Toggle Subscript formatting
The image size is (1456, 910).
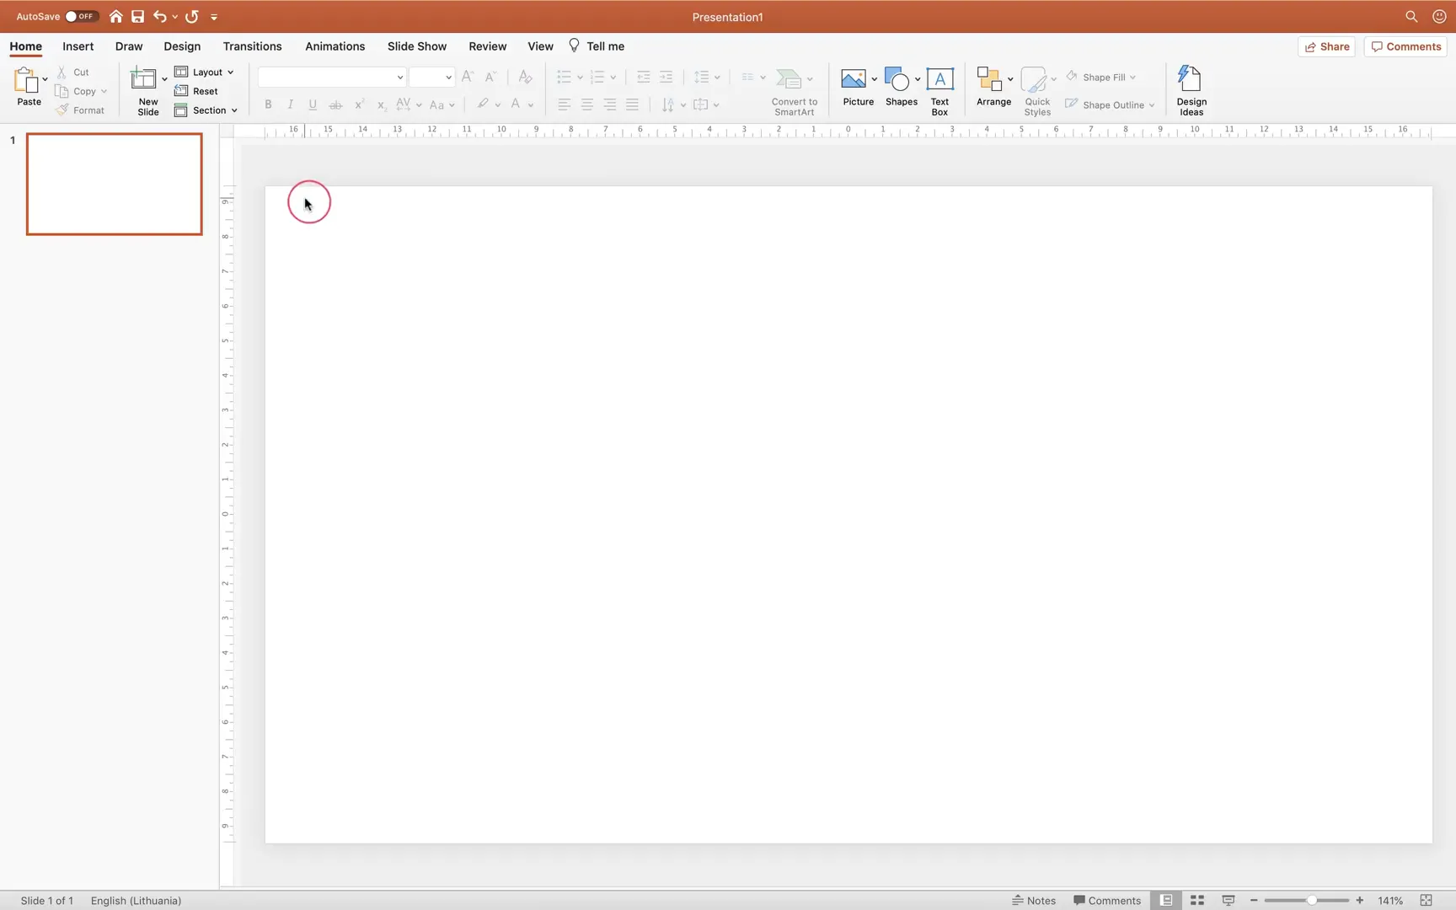click(x=381, y=104)
